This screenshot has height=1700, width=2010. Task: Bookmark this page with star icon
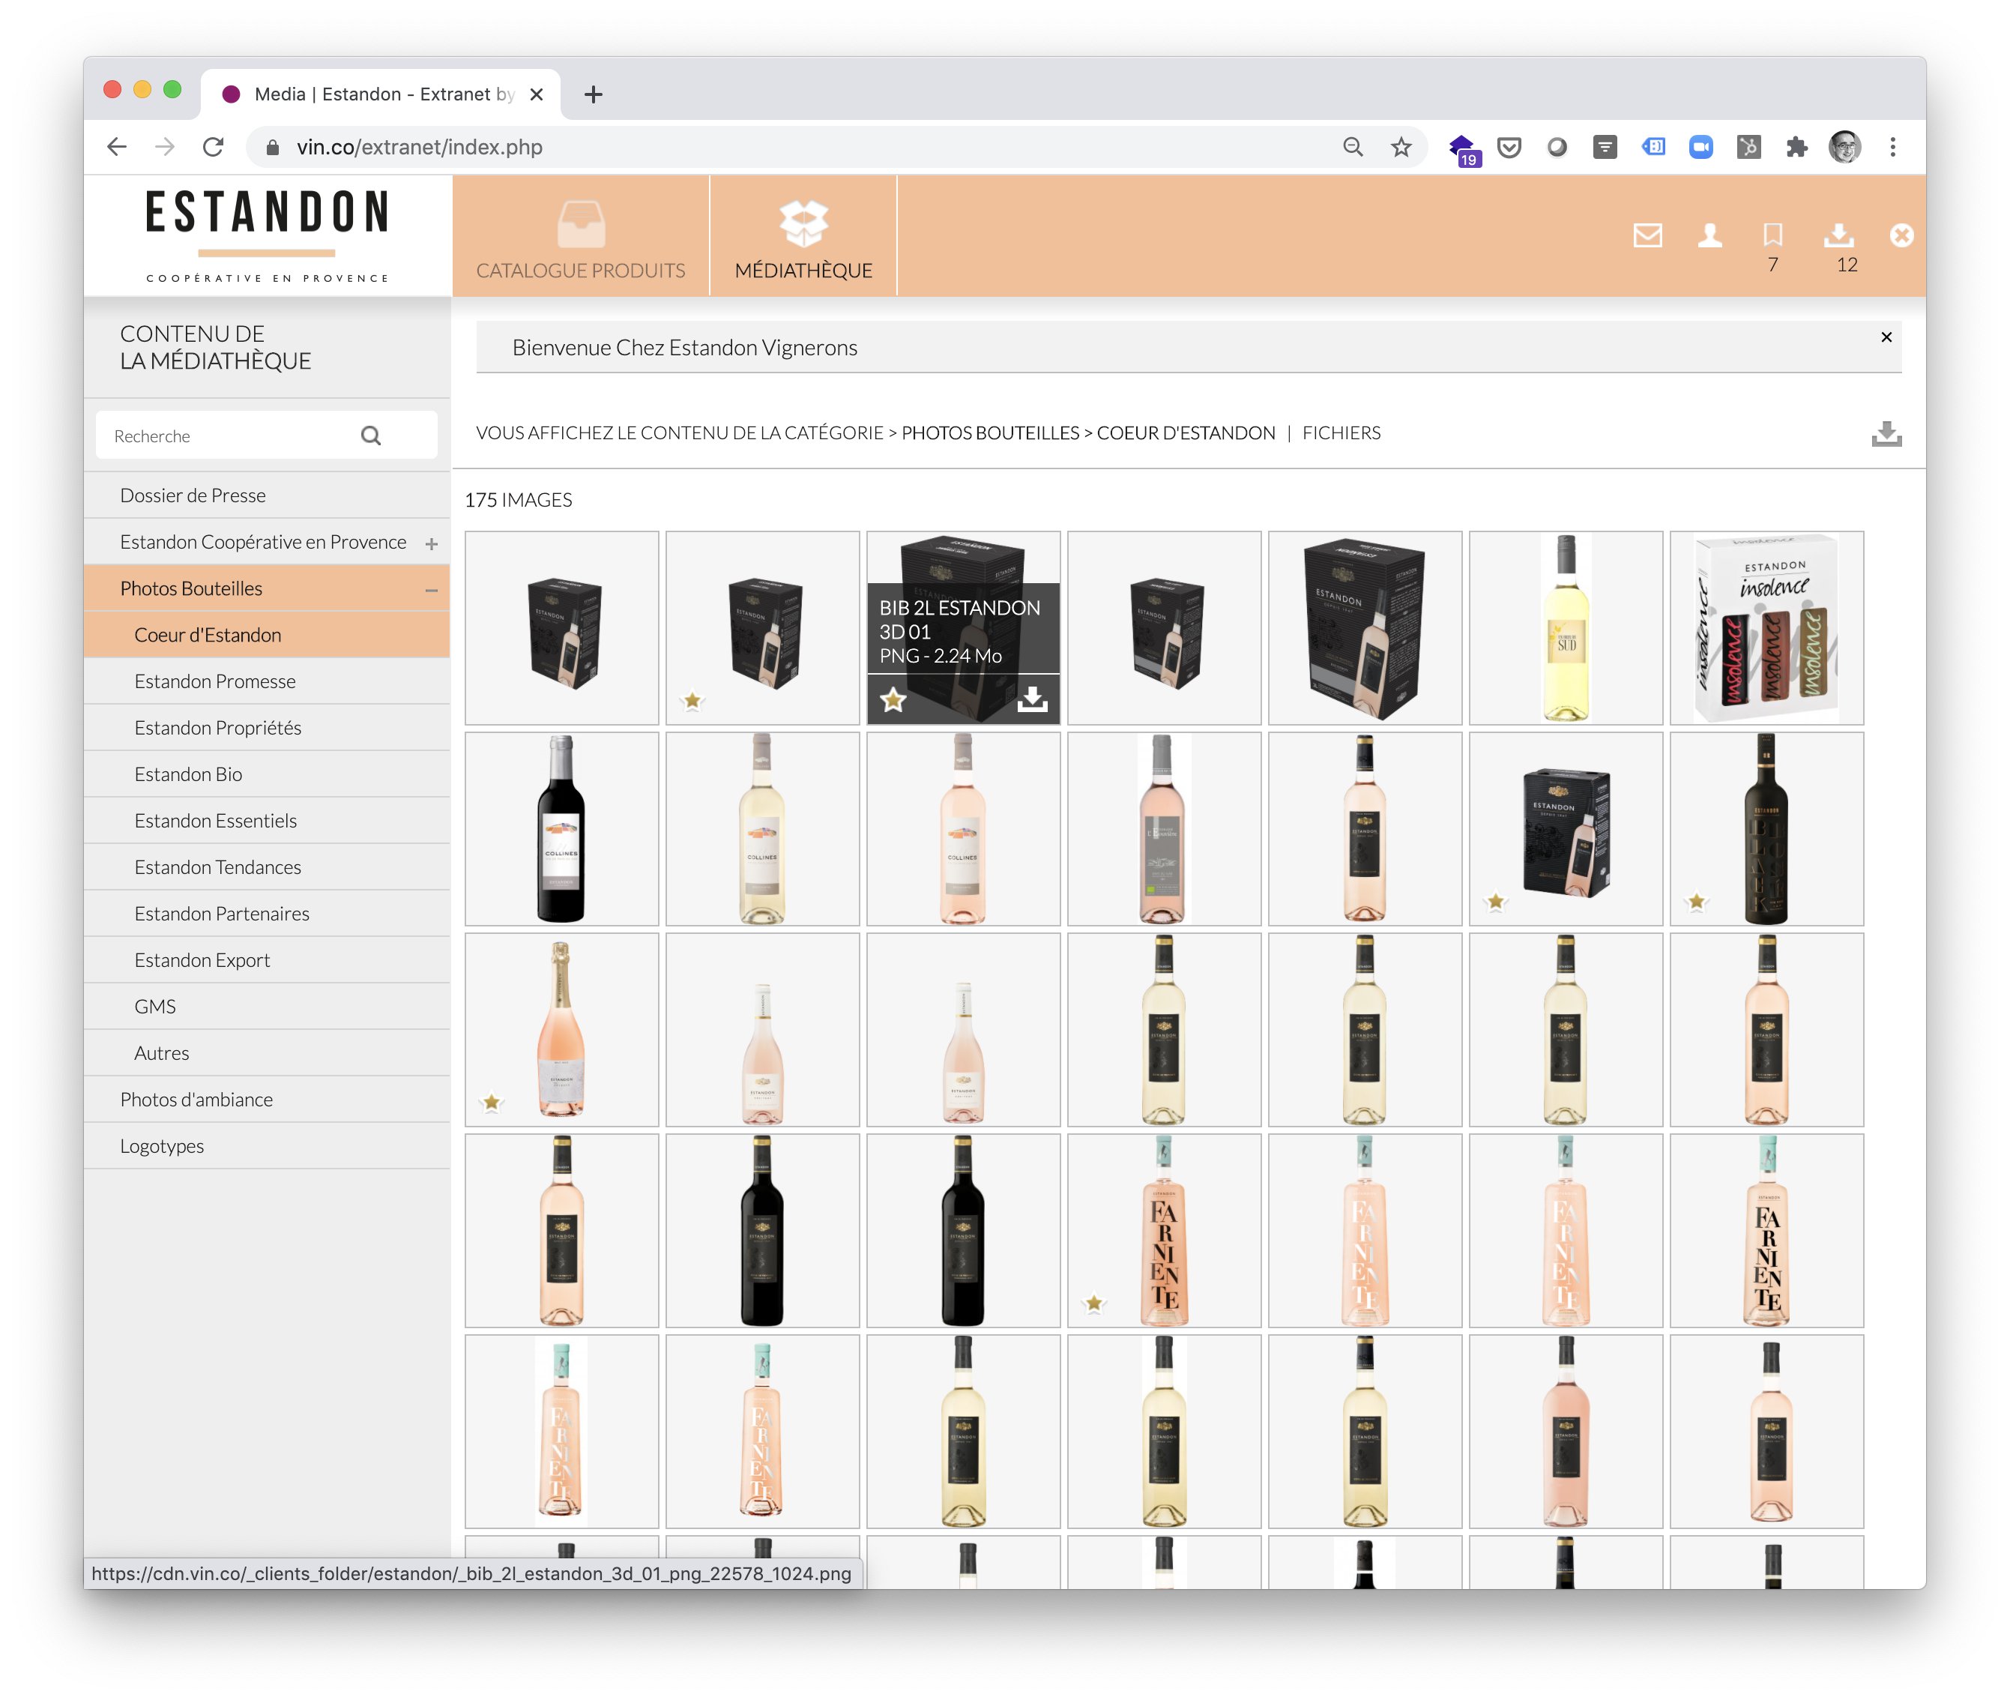[1401, 146]
